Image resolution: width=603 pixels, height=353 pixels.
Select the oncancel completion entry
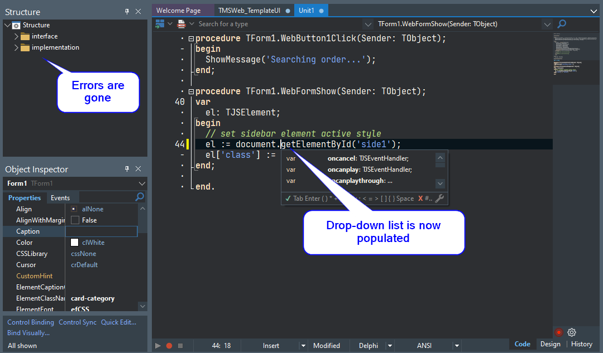point(358,158)
